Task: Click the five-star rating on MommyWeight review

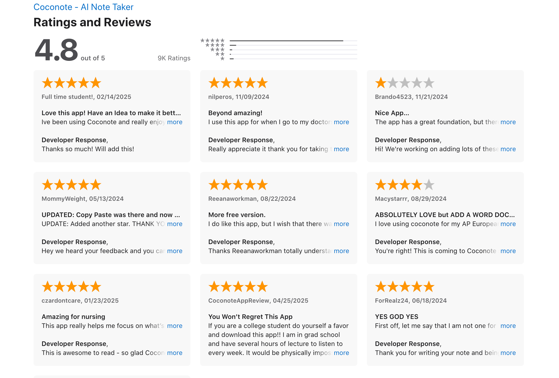Action: pyautogui.click(x=71, y=184)
